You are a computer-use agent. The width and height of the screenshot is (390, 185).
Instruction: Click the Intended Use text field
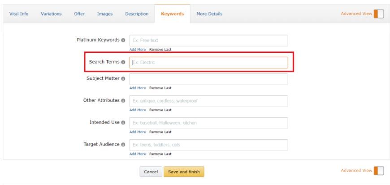(x=208, y=123)
